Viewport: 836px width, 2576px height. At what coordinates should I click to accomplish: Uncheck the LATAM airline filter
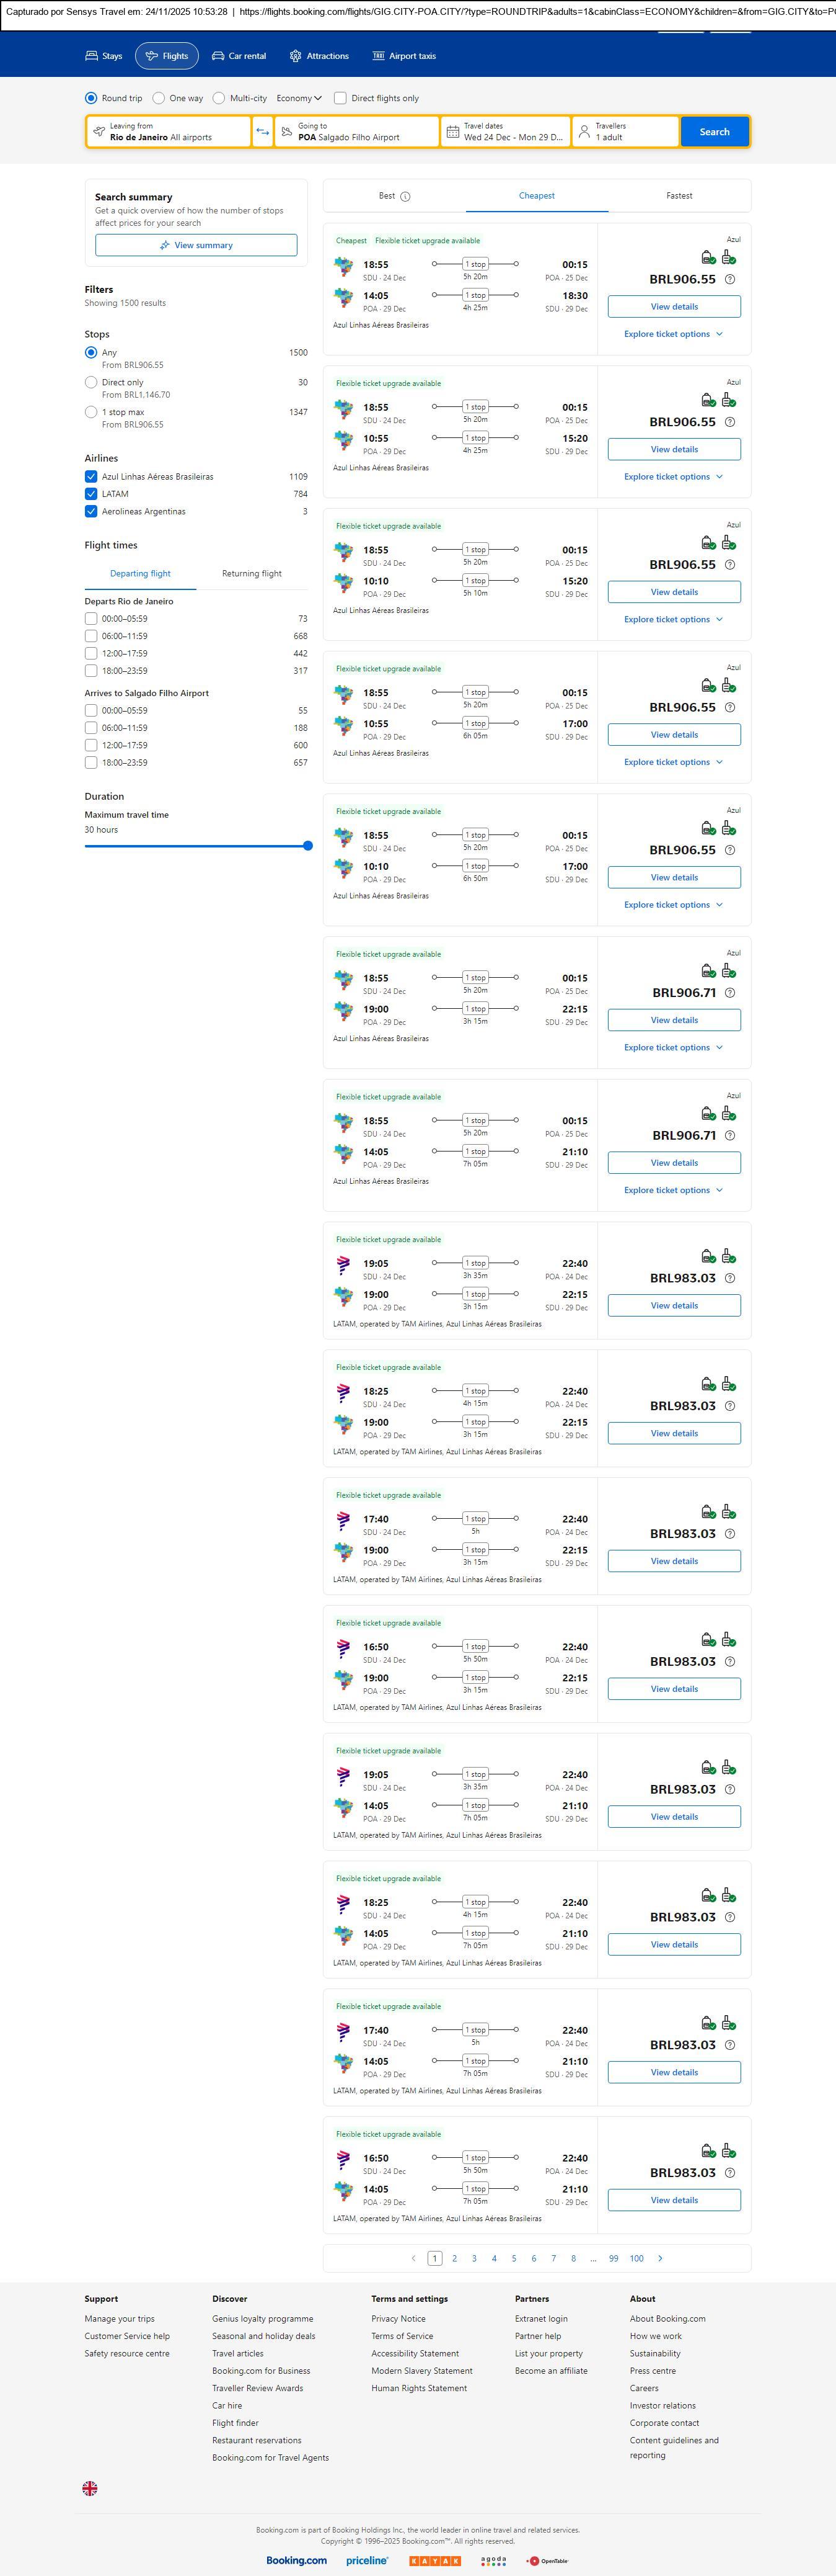(x=91, y=494)
